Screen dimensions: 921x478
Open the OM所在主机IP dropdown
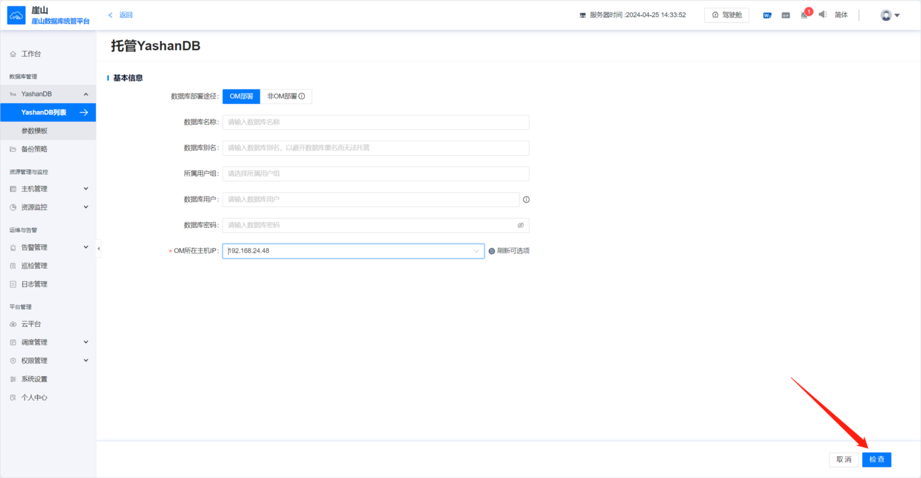pos(476,251)
